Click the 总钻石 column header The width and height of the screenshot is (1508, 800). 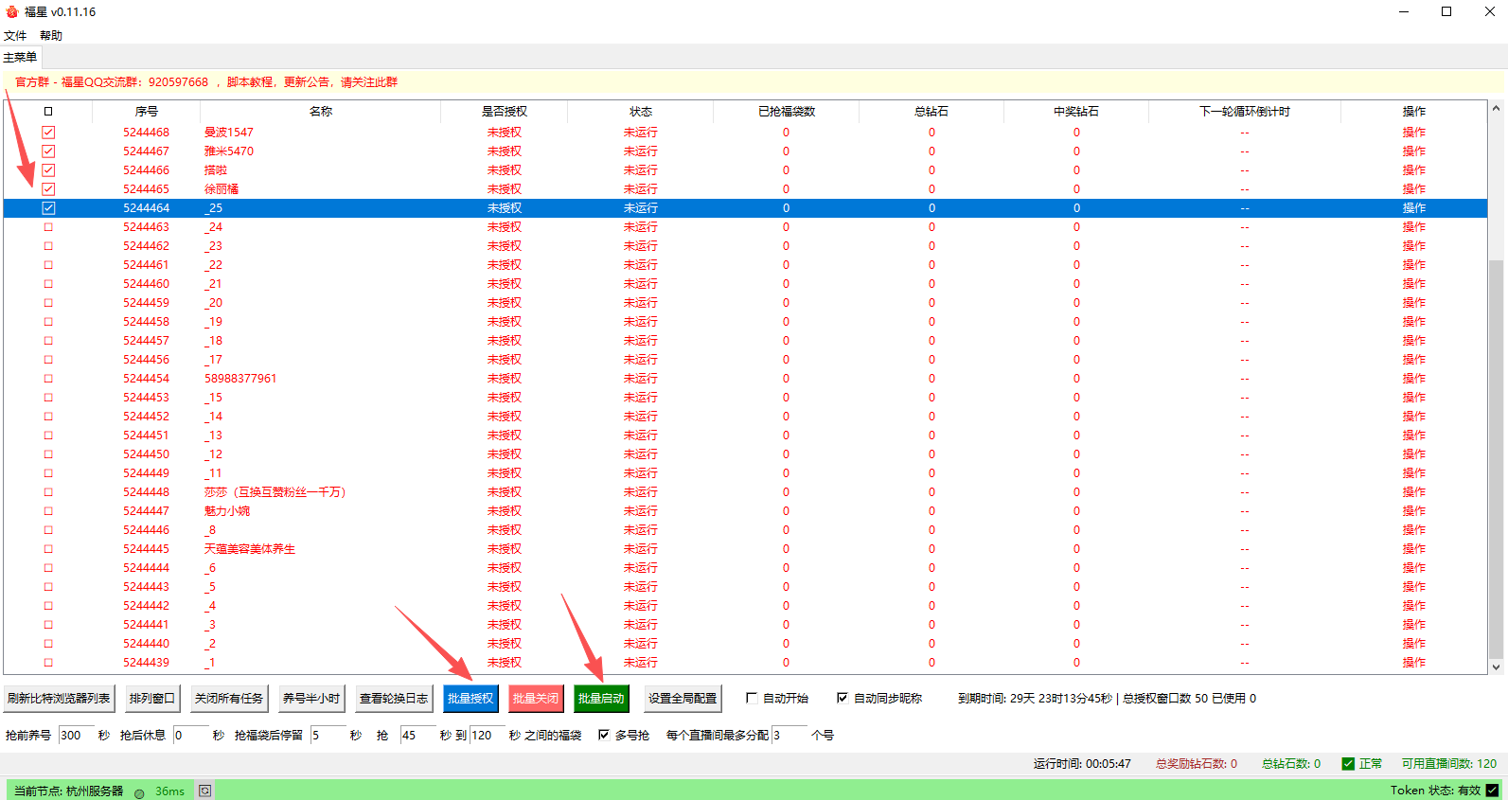[x=931, y=112]
